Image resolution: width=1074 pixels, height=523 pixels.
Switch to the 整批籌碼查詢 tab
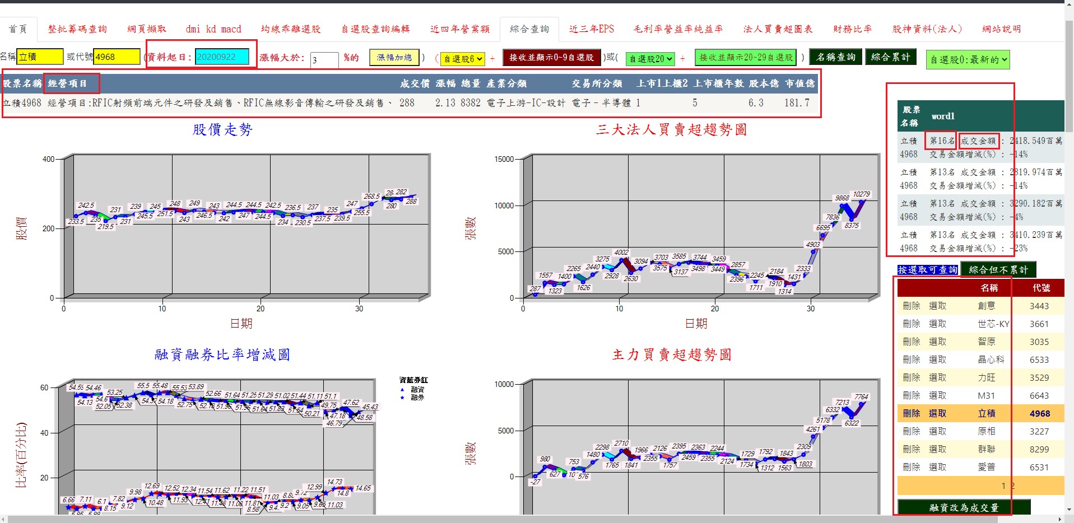pyautogui.click(x=77, y=29)
